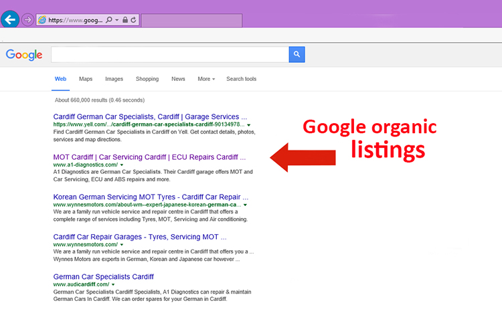Click the wynnesmotors.com/about-wm green URL text
502x315 pixels.
click(x=147, y=205)
